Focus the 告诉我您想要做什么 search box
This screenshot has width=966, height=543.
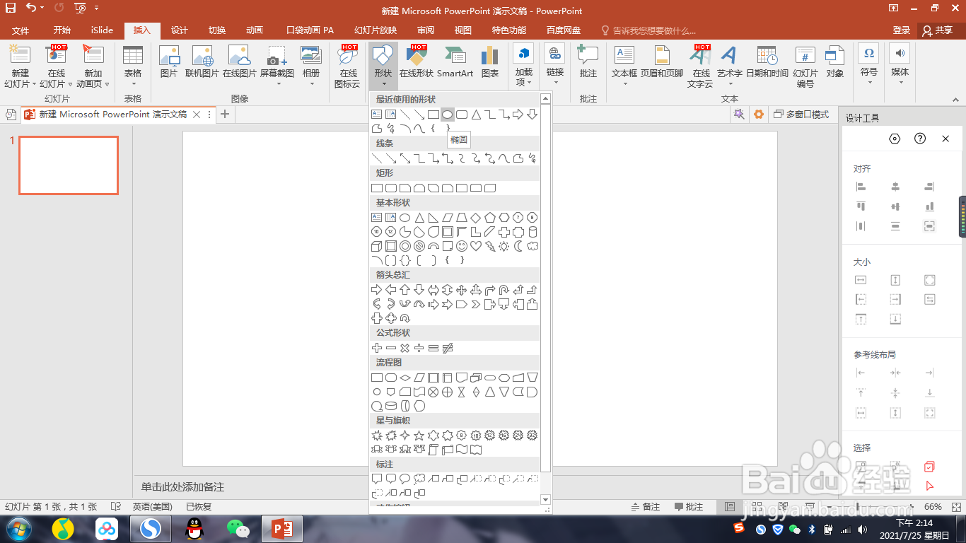click(648, 30)
